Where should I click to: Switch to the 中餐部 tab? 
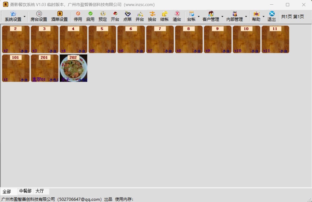(x=25, y=191)
